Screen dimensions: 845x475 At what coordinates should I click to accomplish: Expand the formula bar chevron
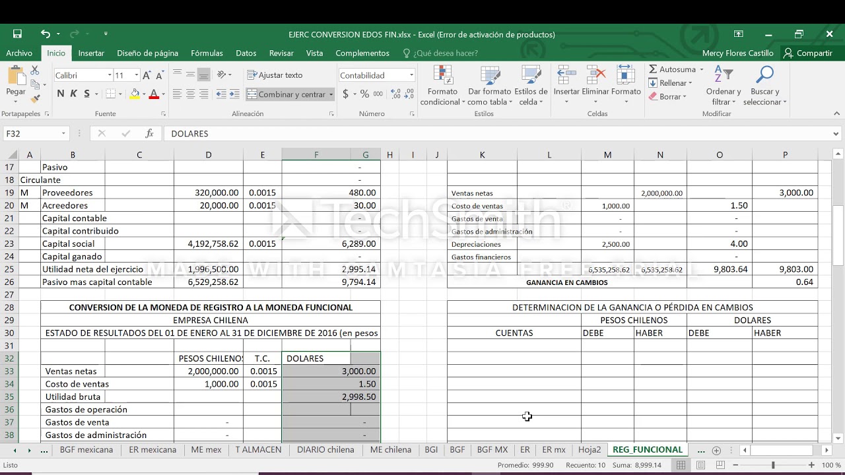point(836,133)
